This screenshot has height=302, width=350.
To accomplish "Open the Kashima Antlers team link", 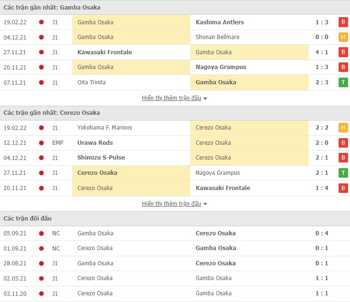I will (x=219, y=22).
